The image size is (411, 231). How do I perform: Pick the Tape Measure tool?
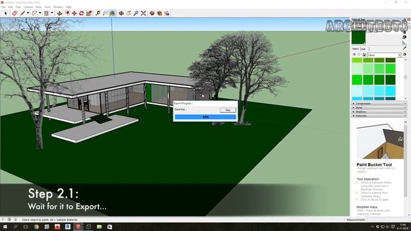(98, 13)
